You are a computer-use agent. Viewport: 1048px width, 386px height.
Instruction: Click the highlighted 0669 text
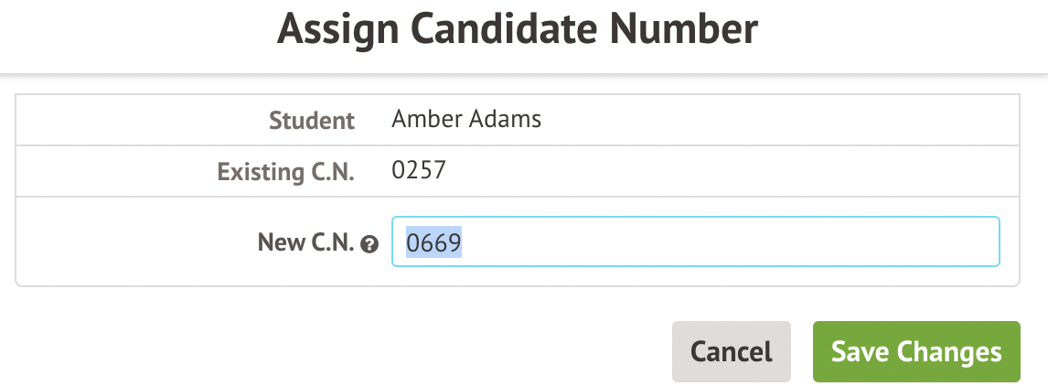coord(433,242)
